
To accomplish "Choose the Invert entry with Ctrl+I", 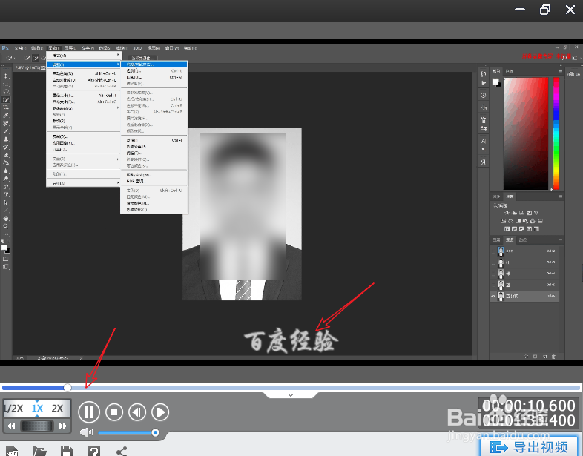I will click(154, 140).
